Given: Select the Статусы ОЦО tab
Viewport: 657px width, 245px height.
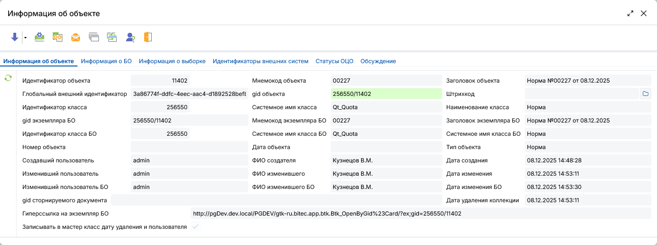Looking at the screenshot, I should [334, 61].
